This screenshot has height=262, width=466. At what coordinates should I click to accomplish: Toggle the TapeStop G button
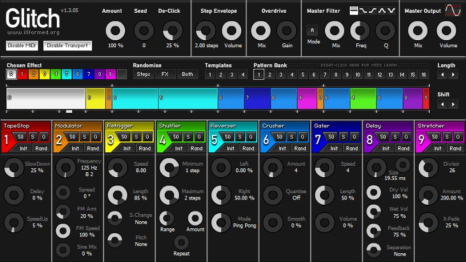43,137
